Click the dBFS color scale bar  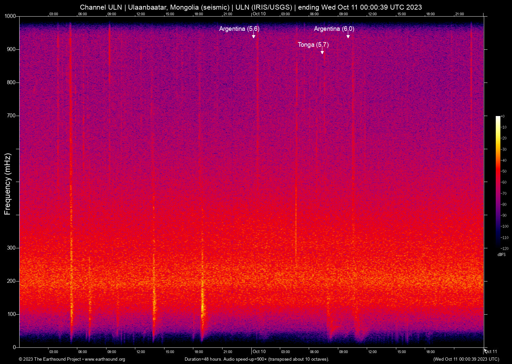(x=498, y=182)
